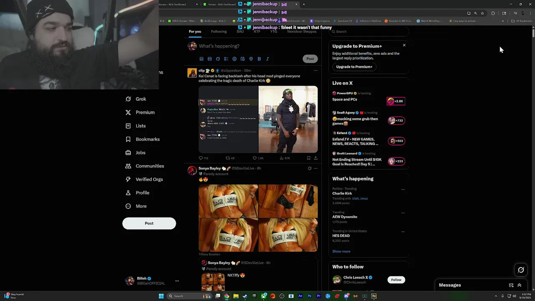Switch to the KTF tab
535x301 pixels.
click(x=257, y=32)
